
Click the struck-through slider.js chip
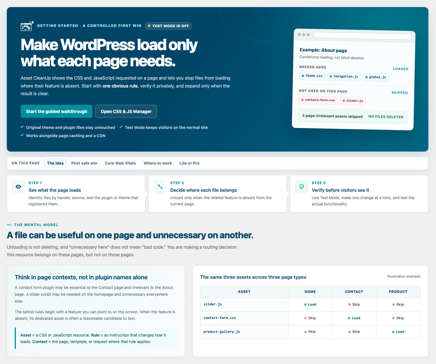(x=353, y=101)
